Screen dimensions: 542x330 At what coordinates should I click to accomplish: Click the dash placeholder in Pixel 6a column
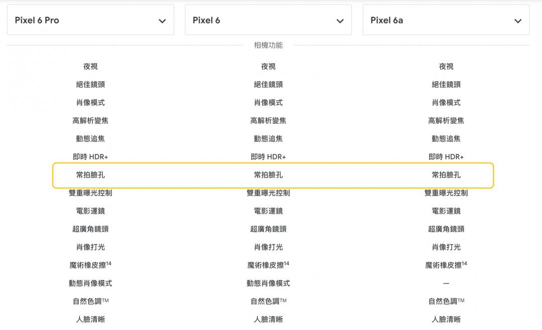[x=446, y=283]
